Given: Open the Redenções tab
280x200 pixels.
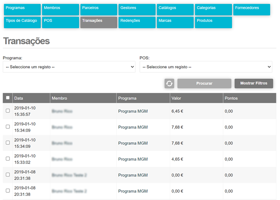Looking at the screenshot, I should [x=137, y=22].
